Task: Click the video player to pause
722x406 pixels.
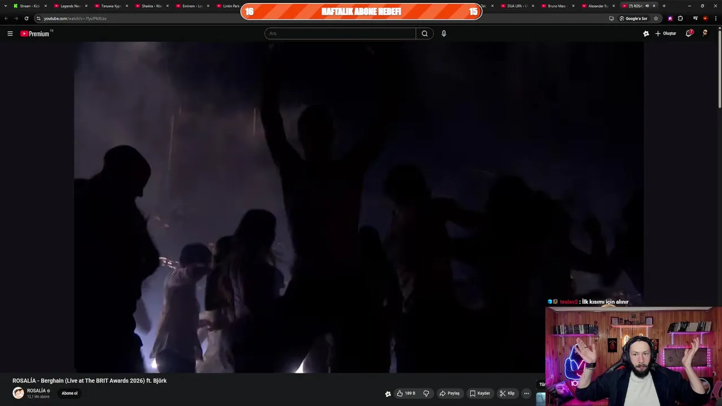Action: pyautogui.click(x=359, y=207)
